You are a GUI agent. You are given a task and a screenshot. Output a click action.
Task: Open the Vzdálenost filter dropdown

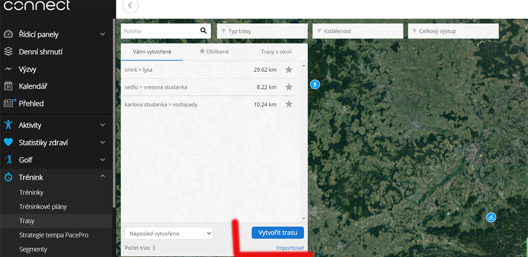point(358,31)
